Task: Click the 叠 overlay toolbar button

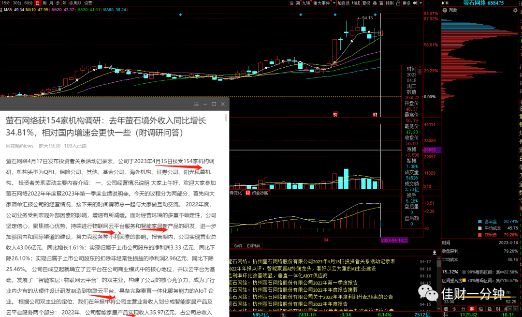Action: coord(375,3)
